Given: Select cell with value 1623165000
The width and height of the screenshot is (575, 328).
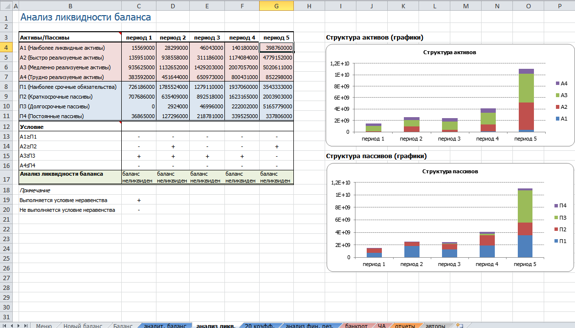Looking at the screenshot, I should pyautogui.click(x=242, y=97).
